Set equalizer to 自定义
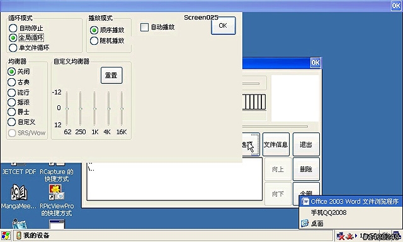Viewport: 403px width, 242px height. pos(11,122)
